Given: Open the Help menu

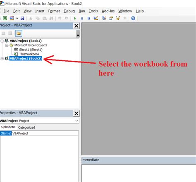Looking at the screenshot, I should [140, 11].
